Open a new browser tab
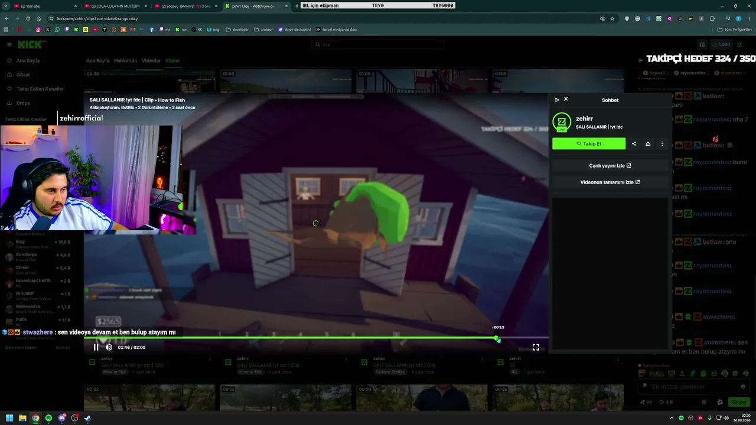The image size is (756, 425). (x=296, y=6)
